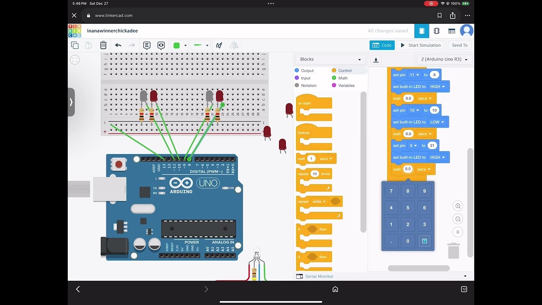Image resolution: width=542 pixels, height=305 pixels.
Task: Open the notes tool
Action: [x=147, y=45]
